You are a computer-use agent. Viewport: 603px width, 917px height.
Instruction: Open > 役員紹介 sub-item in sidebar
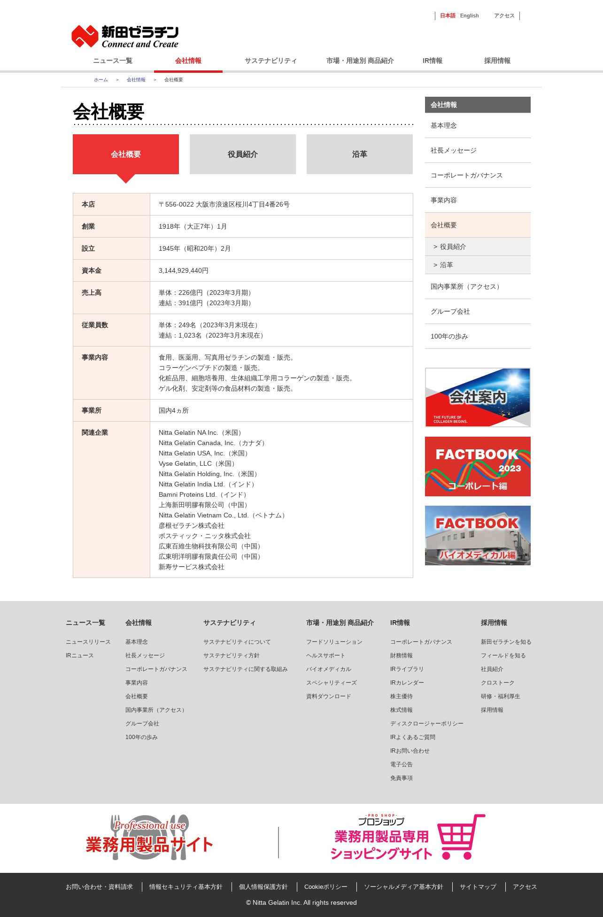point(478,247)
